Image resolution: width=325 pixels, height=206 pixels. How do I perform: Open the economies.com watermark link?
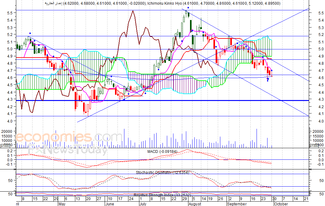69,138
